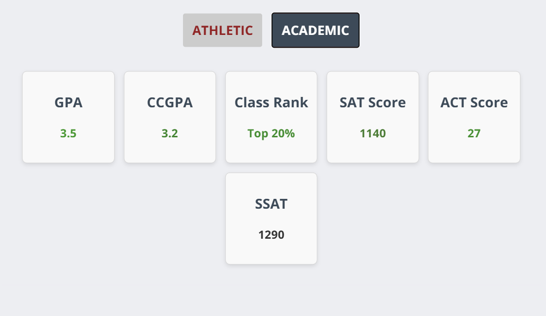Click the SSAT card heading

coord(271,204)
